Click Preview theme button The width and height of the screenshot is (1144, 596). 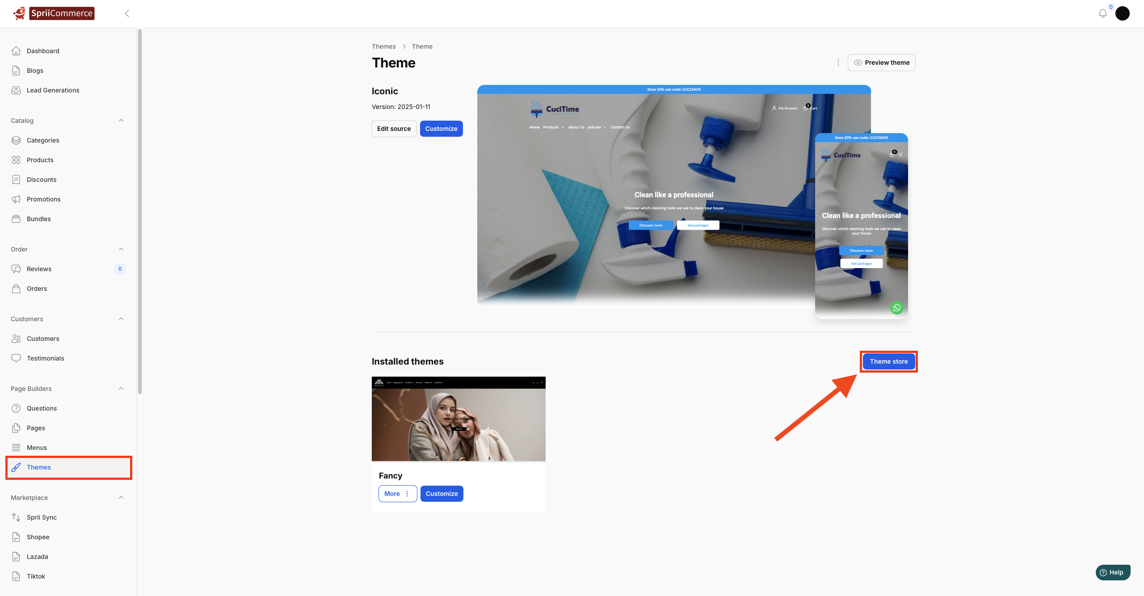click(881, 63)
